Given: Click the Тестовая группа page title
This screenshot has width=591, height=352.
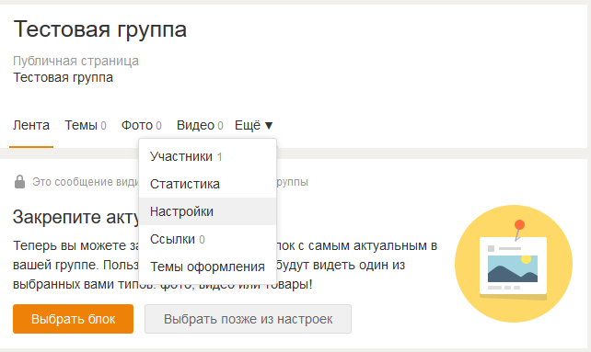Looking at the screenshot, I should coord(100,29).
